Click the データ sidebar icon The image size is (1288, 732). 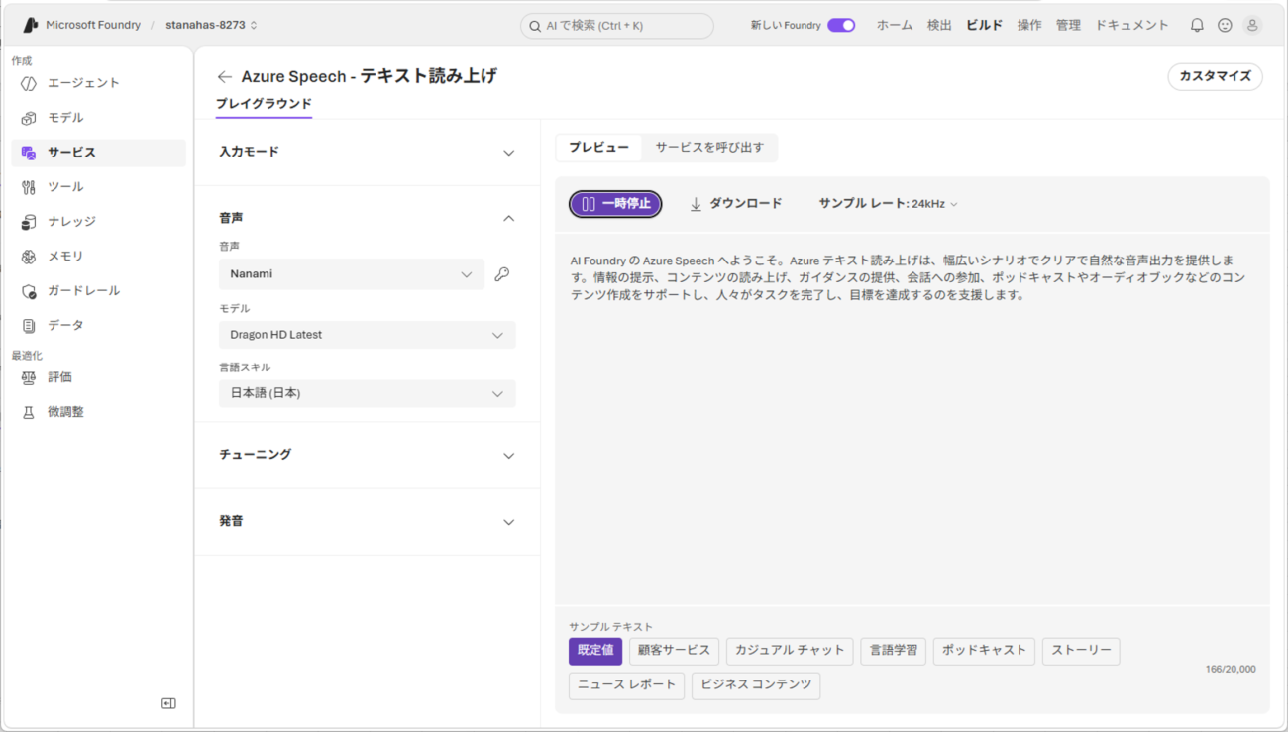click(29, 326)
